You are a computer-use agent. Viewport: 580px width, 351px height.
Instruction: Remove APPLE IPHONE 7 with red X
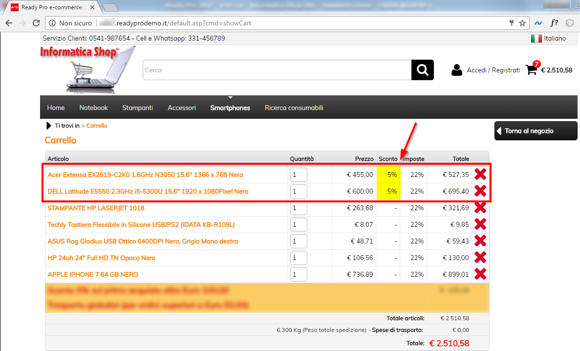point(480,274)
